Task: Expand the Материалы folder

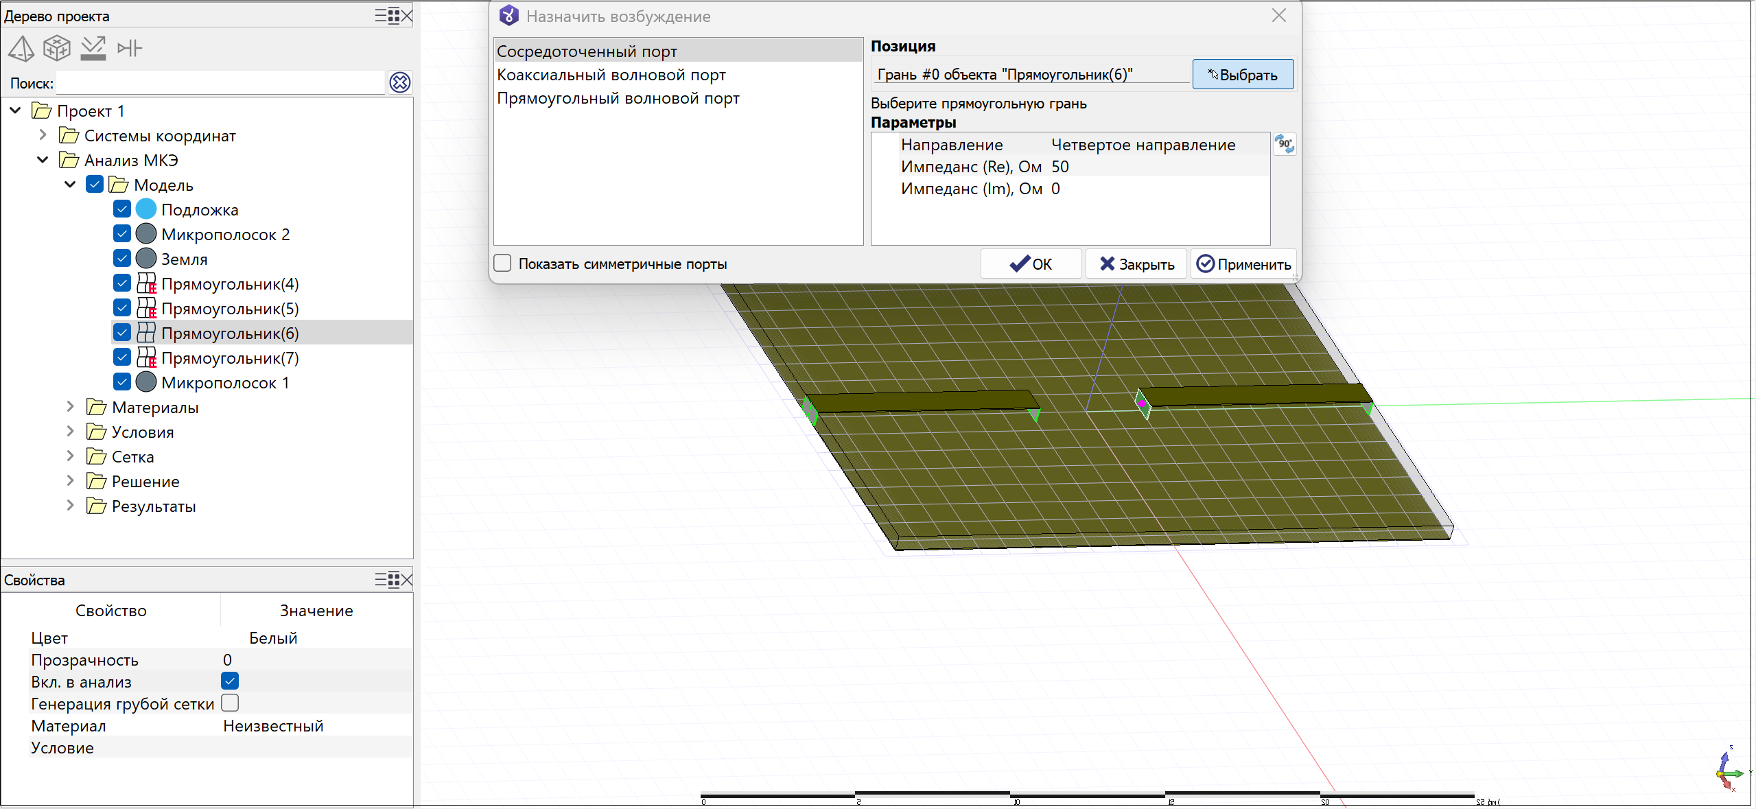Action: pyautogui.click(x=70, y=407)
